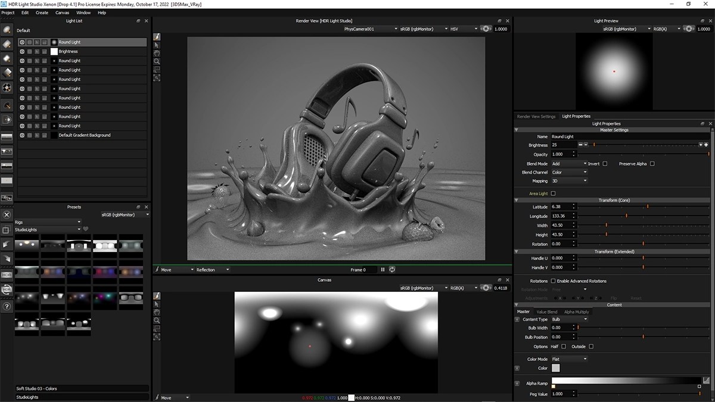Open the Create menu

[41, 12]
